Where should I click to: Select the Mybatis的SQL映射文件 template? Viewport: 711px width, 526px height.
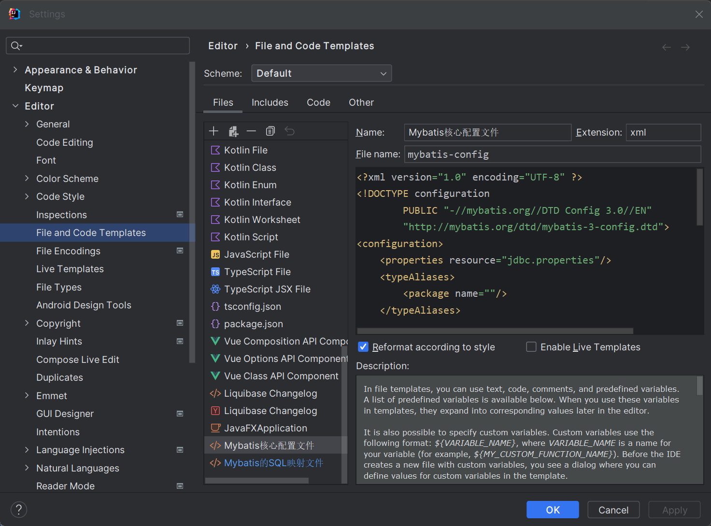pyautogui.click(x=274, y=463)
